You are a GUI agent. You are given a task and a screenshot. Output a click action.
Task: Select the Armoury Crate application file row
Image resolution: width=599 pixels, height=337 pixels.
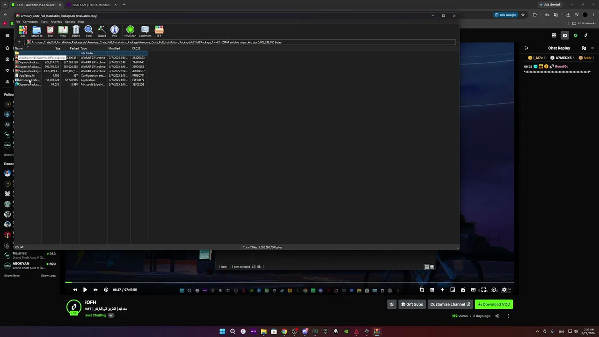81,80
